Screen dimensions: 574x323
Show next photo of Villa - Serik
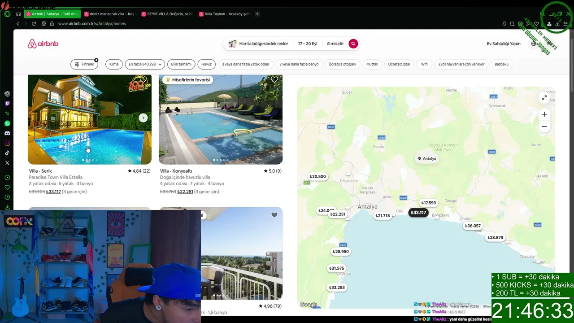click(x=143, y=118)
